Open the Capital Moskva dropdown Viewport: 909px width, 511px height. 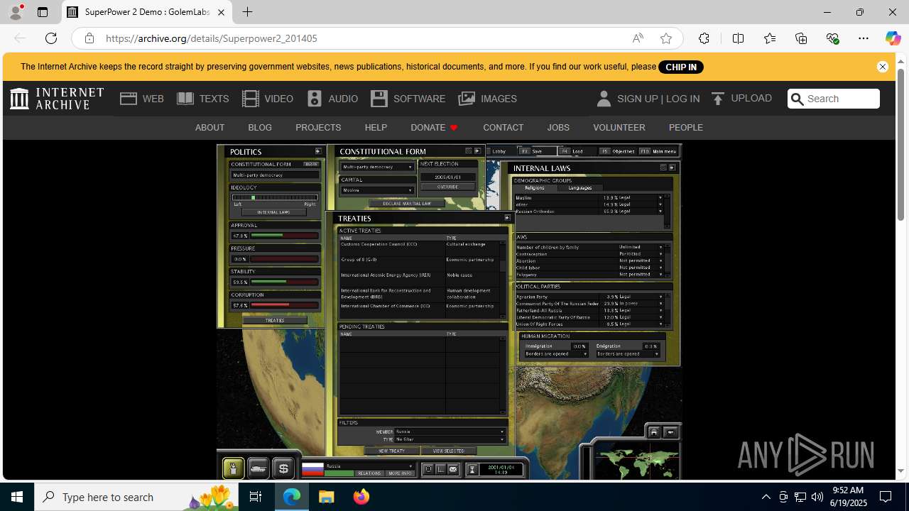click(378, 190)
